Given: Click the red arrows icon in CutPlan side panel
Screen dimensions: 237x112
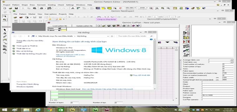Looking at the screenshot, I should click(186, 42).
